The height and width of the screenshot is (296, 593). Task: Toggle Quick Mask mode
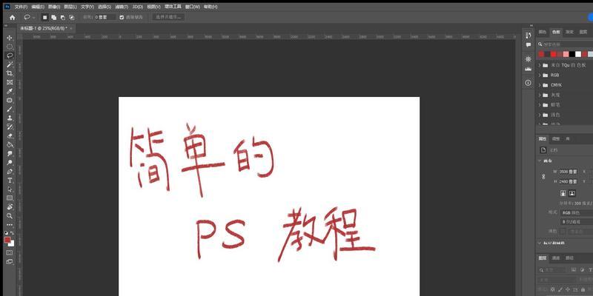click(10, 252)
